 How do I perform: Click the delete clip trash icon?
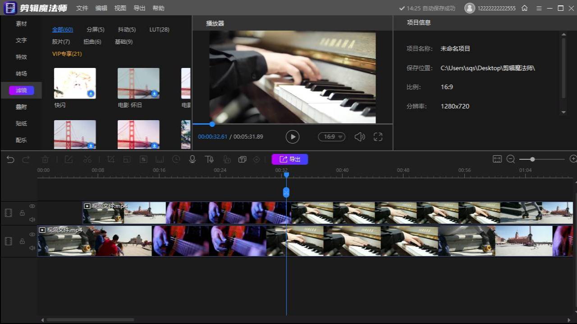[x=45, y=159]
